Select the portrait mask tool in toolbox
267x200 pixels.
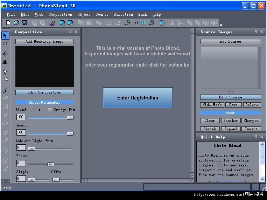coord(5,106)
